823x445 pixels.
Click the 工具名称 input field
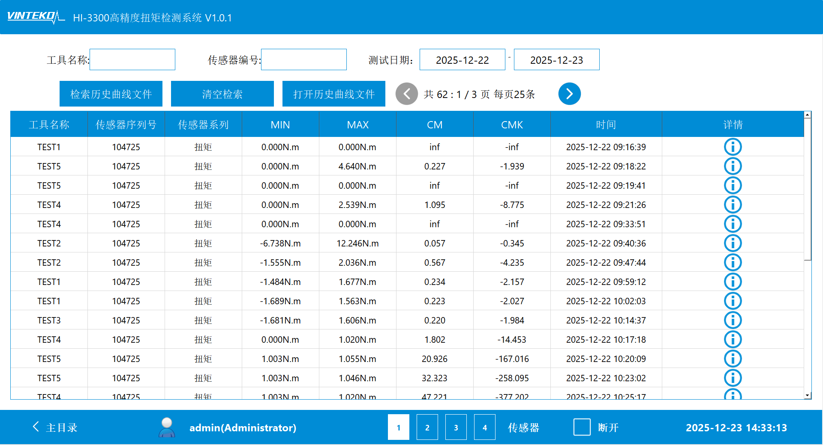pyautogui.click(x=132, y=60)
